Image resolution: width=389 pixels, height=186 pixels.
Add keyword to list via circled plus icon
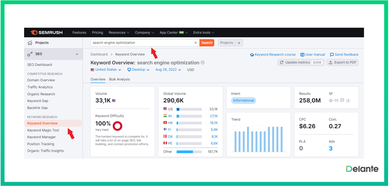click(203, 63)
